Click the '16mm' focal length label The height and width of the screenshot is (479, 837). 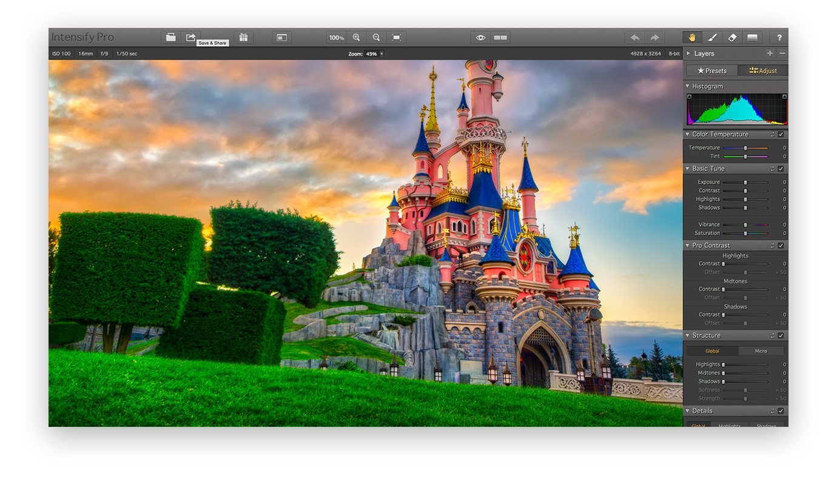86,54
